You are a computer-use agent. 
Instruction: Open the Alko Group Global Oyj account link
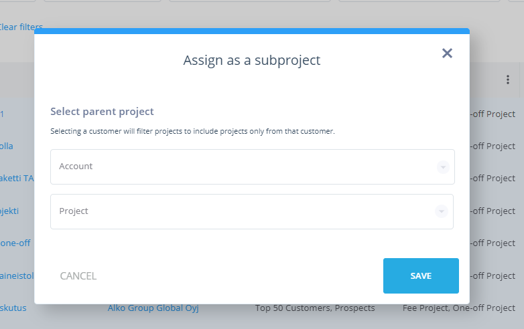[x=153, y=308]
